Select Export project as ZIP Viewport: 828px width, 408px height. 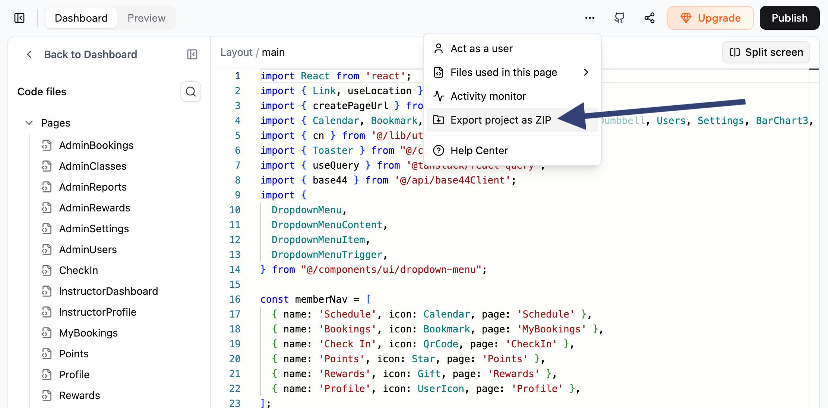point(501,120)
